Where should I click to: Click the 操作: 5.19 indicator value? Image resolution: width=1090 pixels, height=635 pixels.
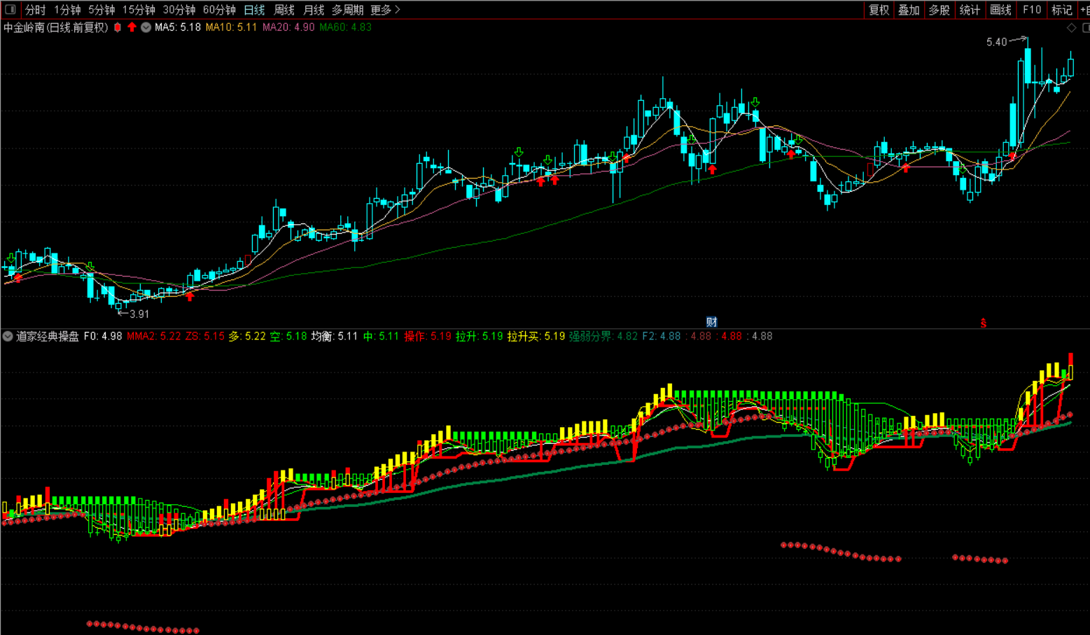428,336
